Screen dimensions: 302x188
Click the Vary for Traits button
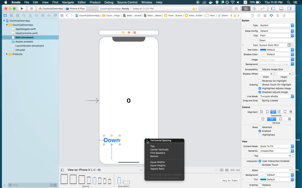(x=229, y=181)
